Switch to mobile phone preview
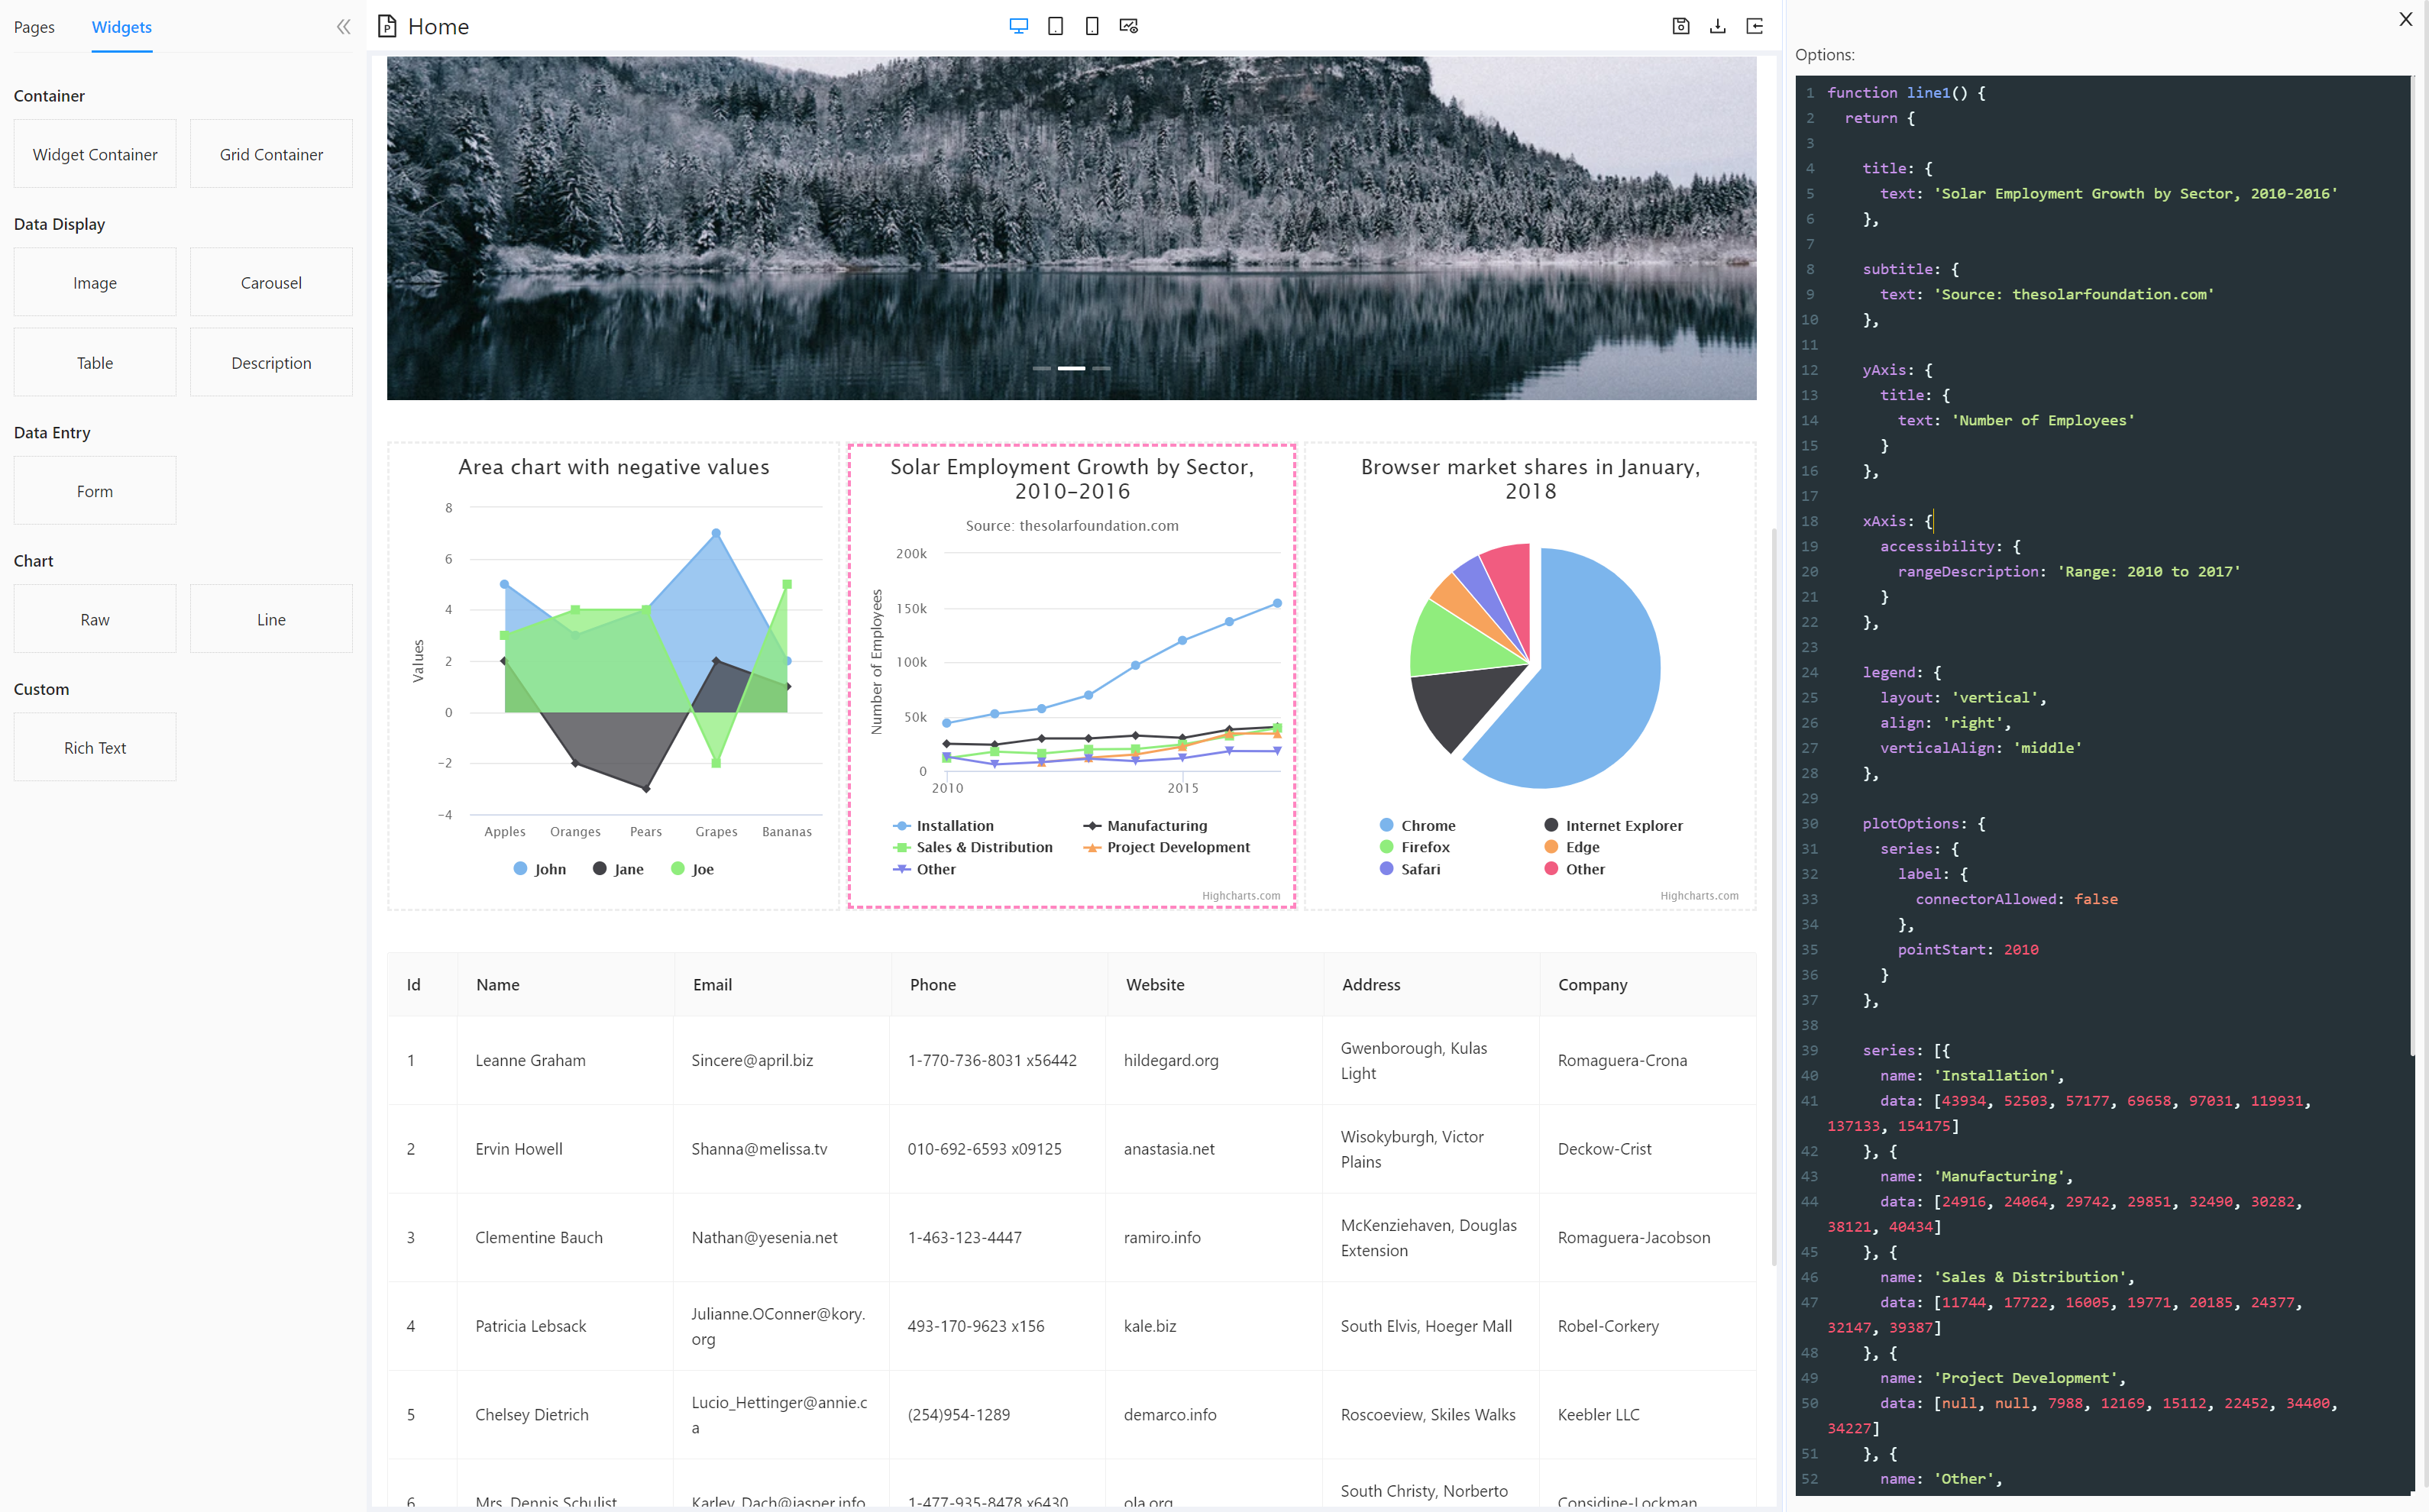This screenshot has height=1512, width=2429. coord(1092,26)
